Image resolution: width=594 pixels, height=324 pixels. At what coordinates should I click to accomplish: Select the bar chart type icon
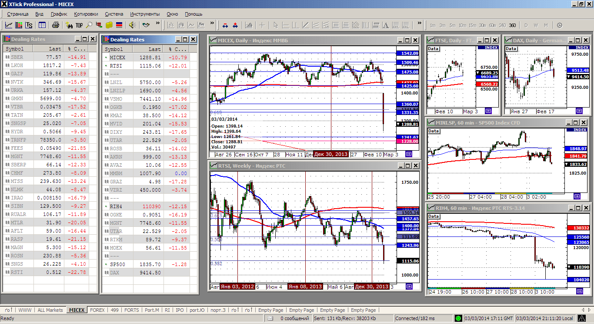pos(171,25)
